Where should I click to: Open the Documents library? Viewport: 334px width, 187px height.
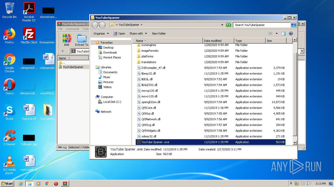tap(110, 72)
